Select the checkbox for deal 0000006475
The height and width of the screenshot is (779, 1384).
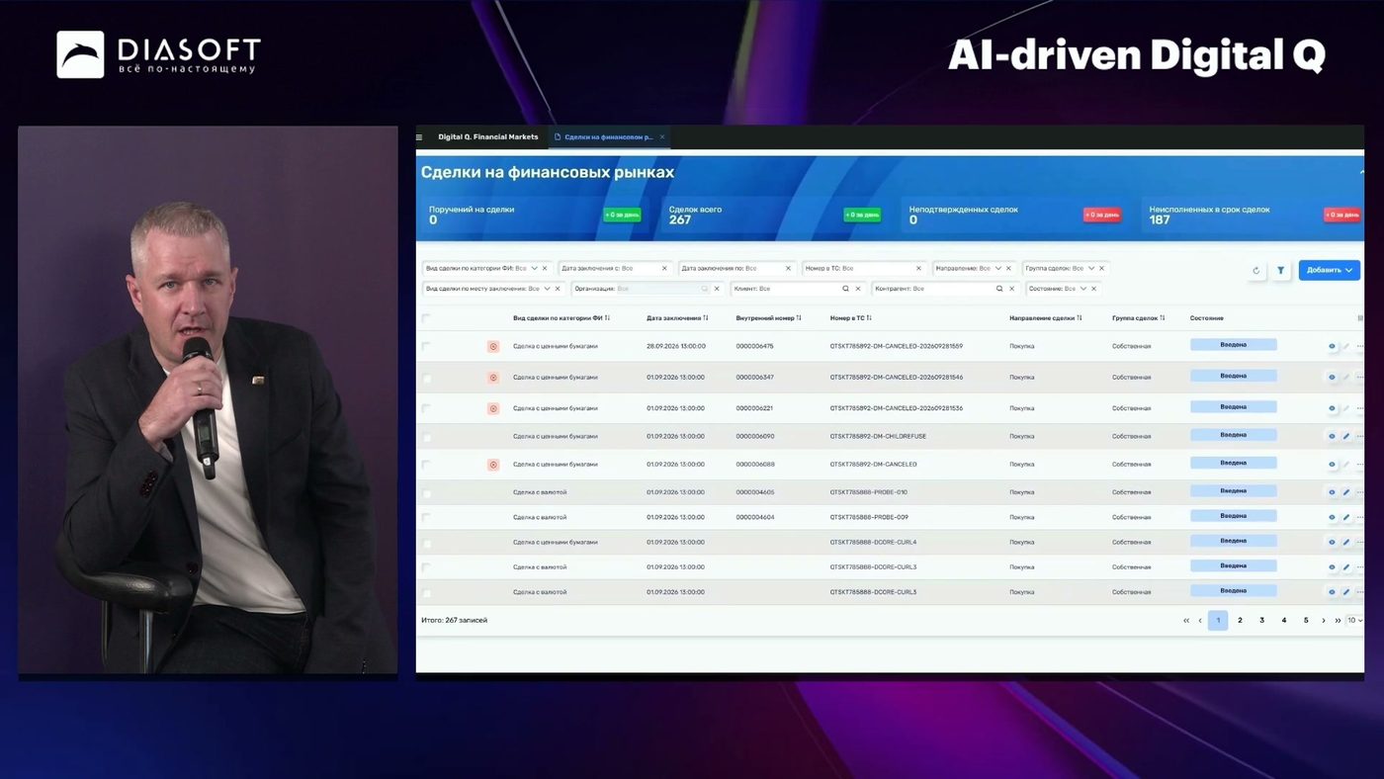click(x=426, y=347)
